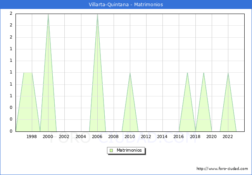The height and width of the screenshot is (175, 252).
Task: Click the peak of the 2017 spike
Action: point(187,73)
